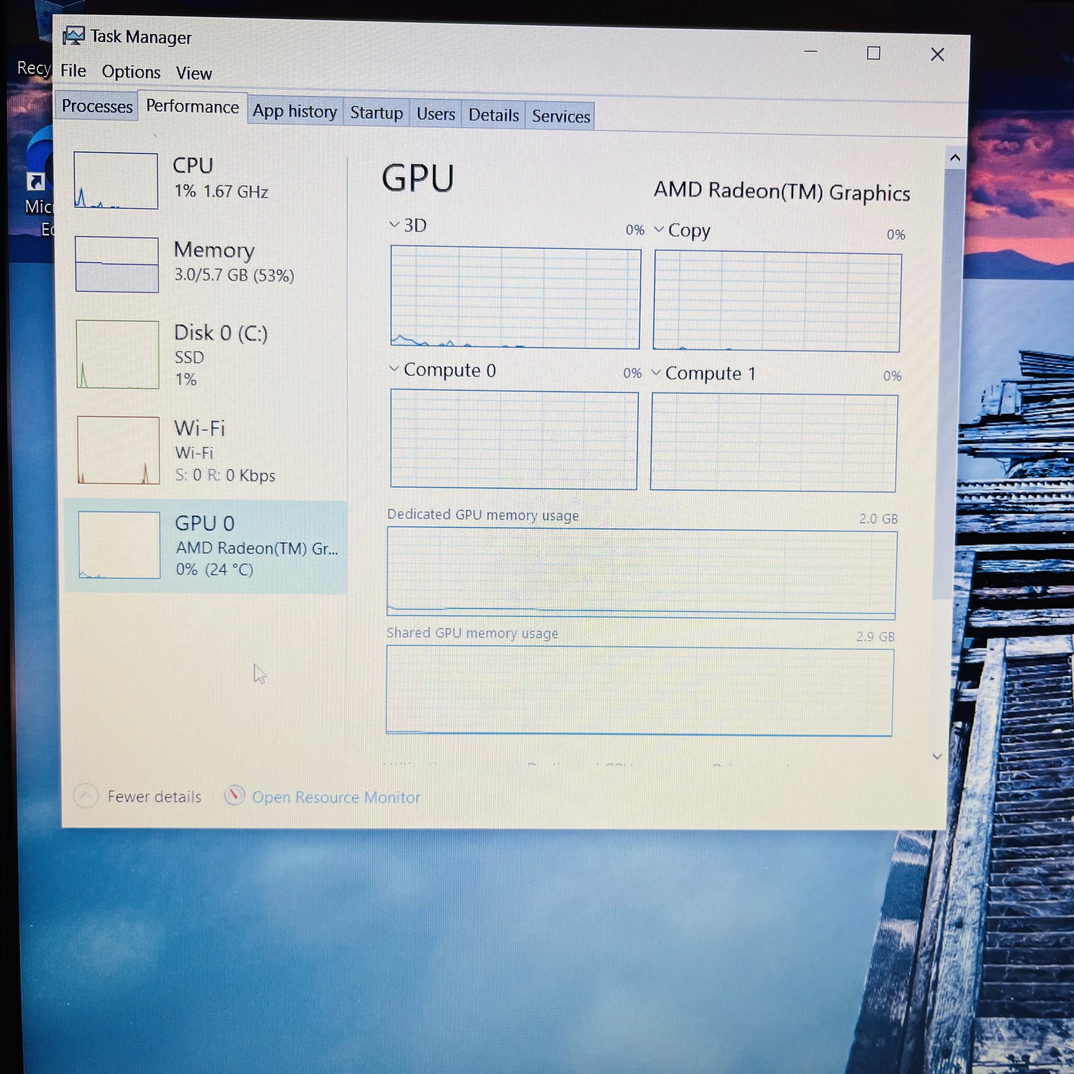Select the CPU usage mini graph

click(116, 180)
